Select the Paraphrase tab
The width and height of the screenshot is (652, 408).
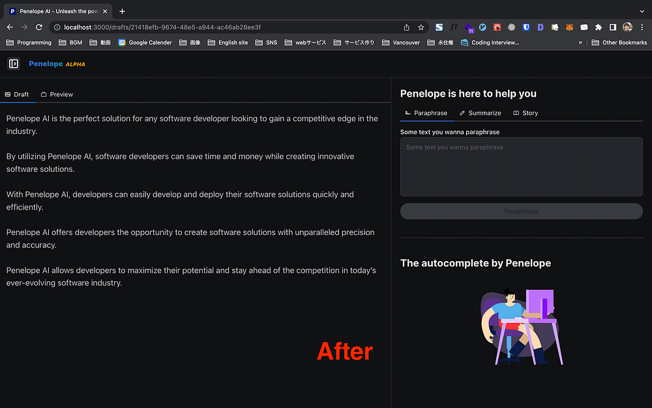[426, 113]
